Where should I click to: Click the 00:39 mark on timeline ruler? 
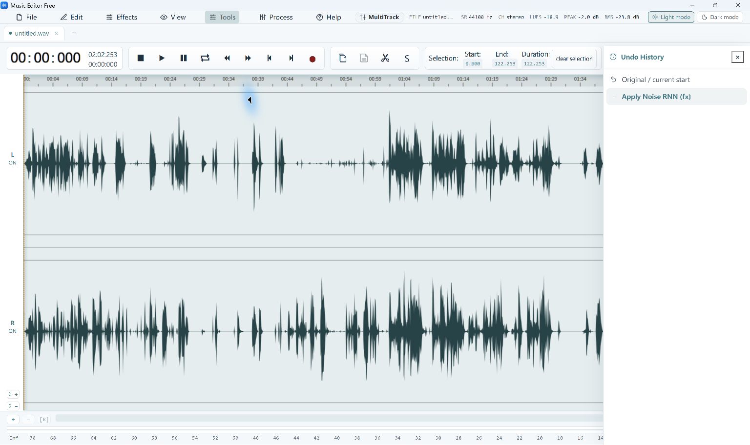click(x=258, y=79)
